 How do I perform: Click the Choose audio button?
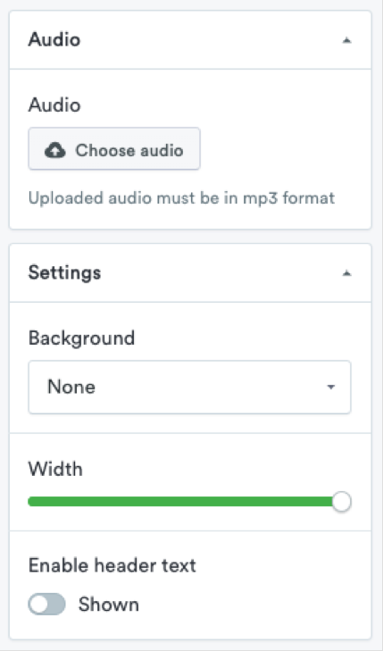(x=114, y=148)
